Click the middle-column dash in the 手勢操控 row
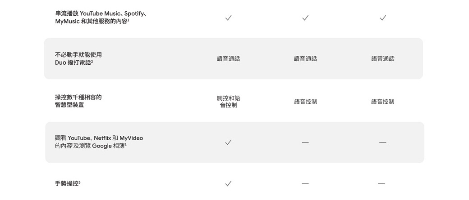This screenshot has width=469, height=200. 305,184
